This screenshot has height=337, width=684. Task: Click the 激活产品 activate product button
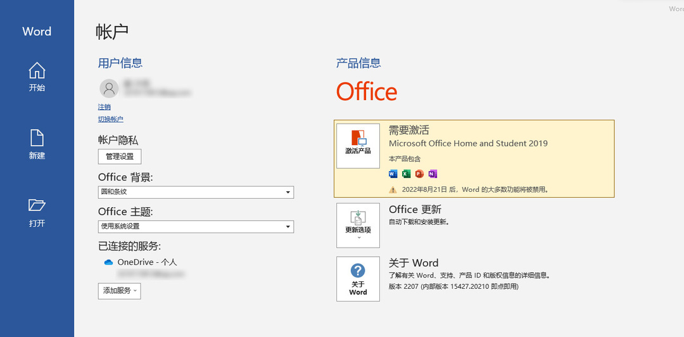click(x=358, y=146)
